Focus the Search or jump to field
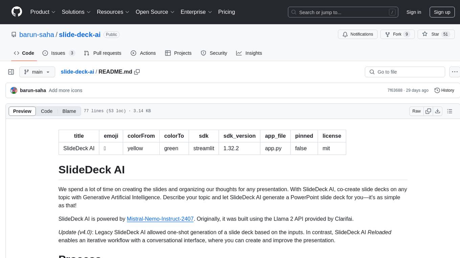Screen dimensions: 460x258 click(x=343, y=12)
